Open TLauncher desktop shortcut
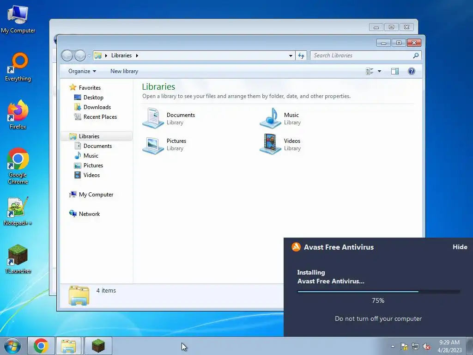This screenshot has width=473, height=355. (x=18, y=259)
